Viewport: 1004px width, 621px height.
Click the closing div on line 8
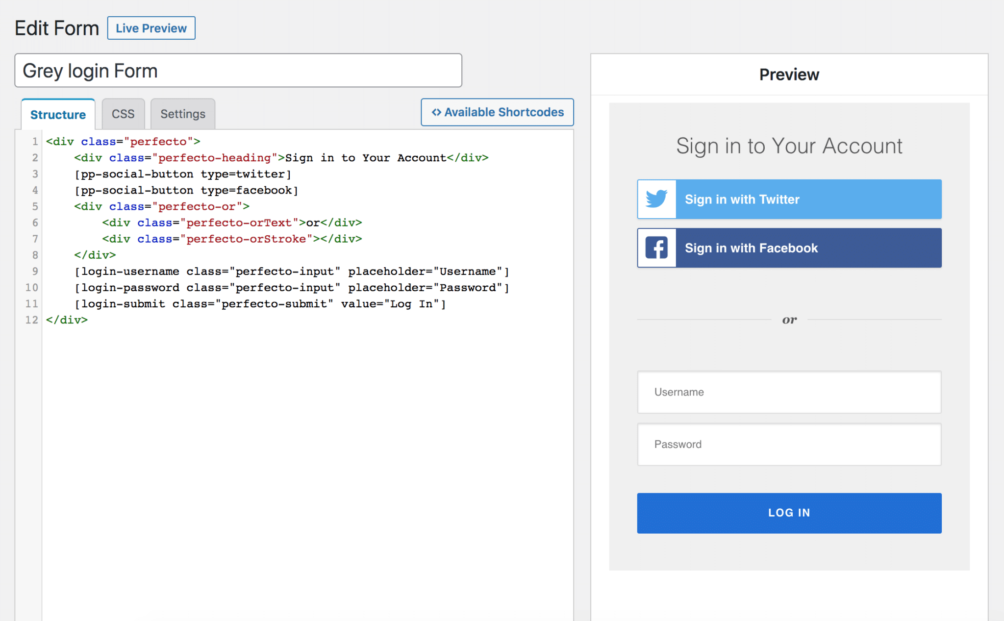pyautogui.click(x=95, y=255)
